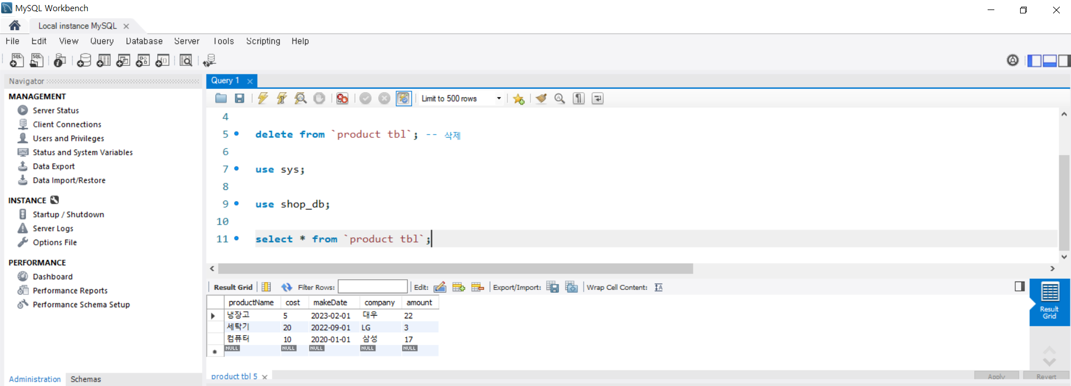The width and height of the screenshot is (1071, 386).
Task: Toggle field types display next to Result Grid
Action: point(266,287)
